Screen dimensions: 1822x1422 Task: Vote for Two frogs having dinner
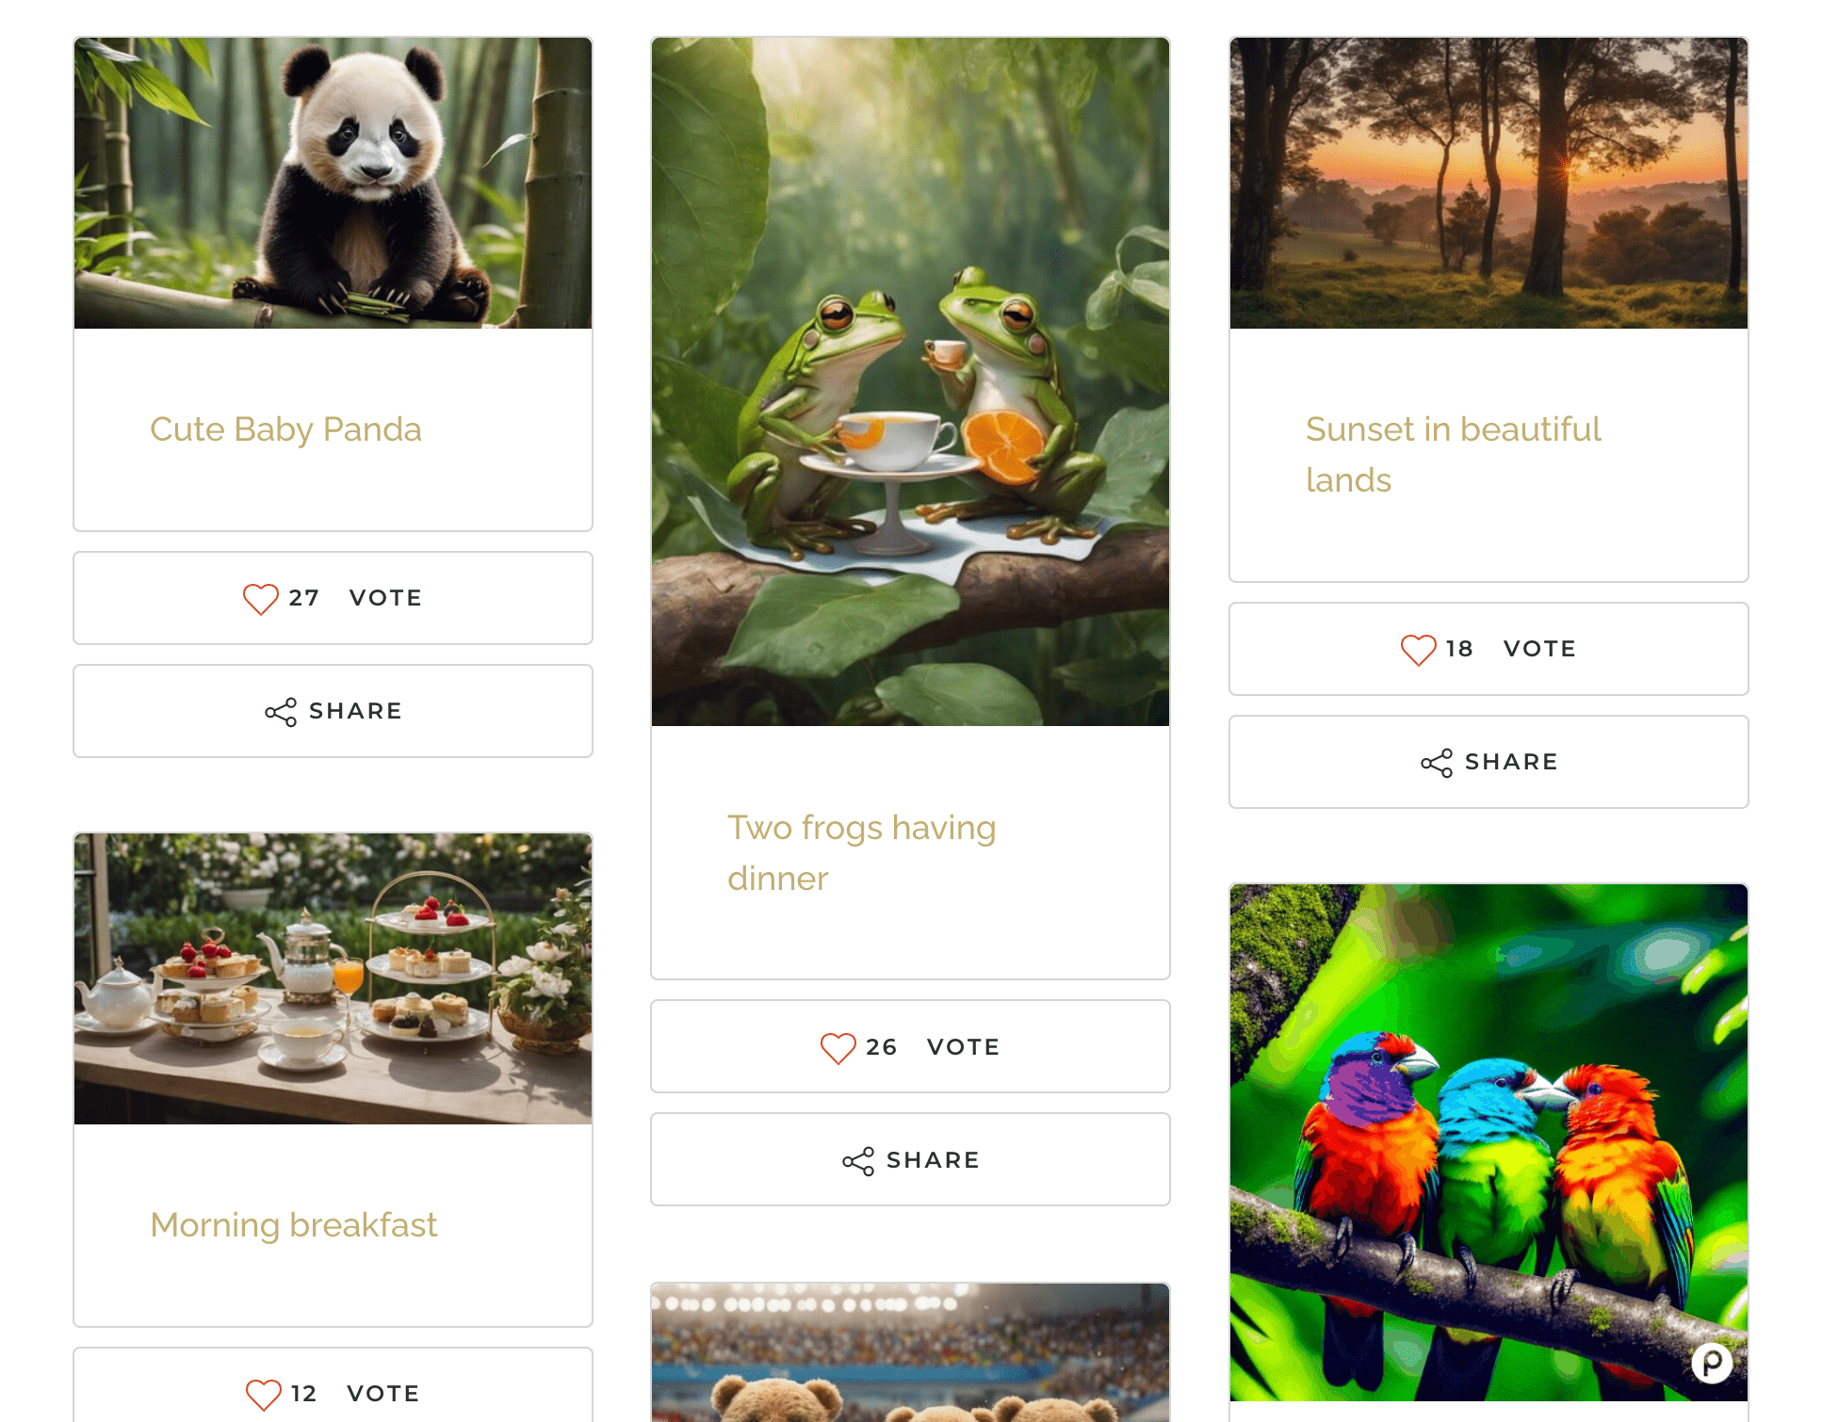coord(910,1046)
